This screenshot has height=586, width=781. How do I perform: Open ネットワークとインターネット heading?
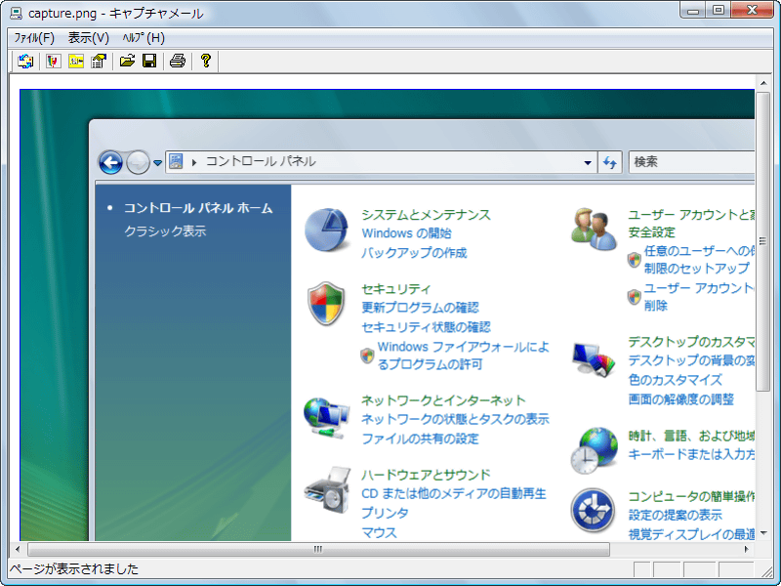443,400
